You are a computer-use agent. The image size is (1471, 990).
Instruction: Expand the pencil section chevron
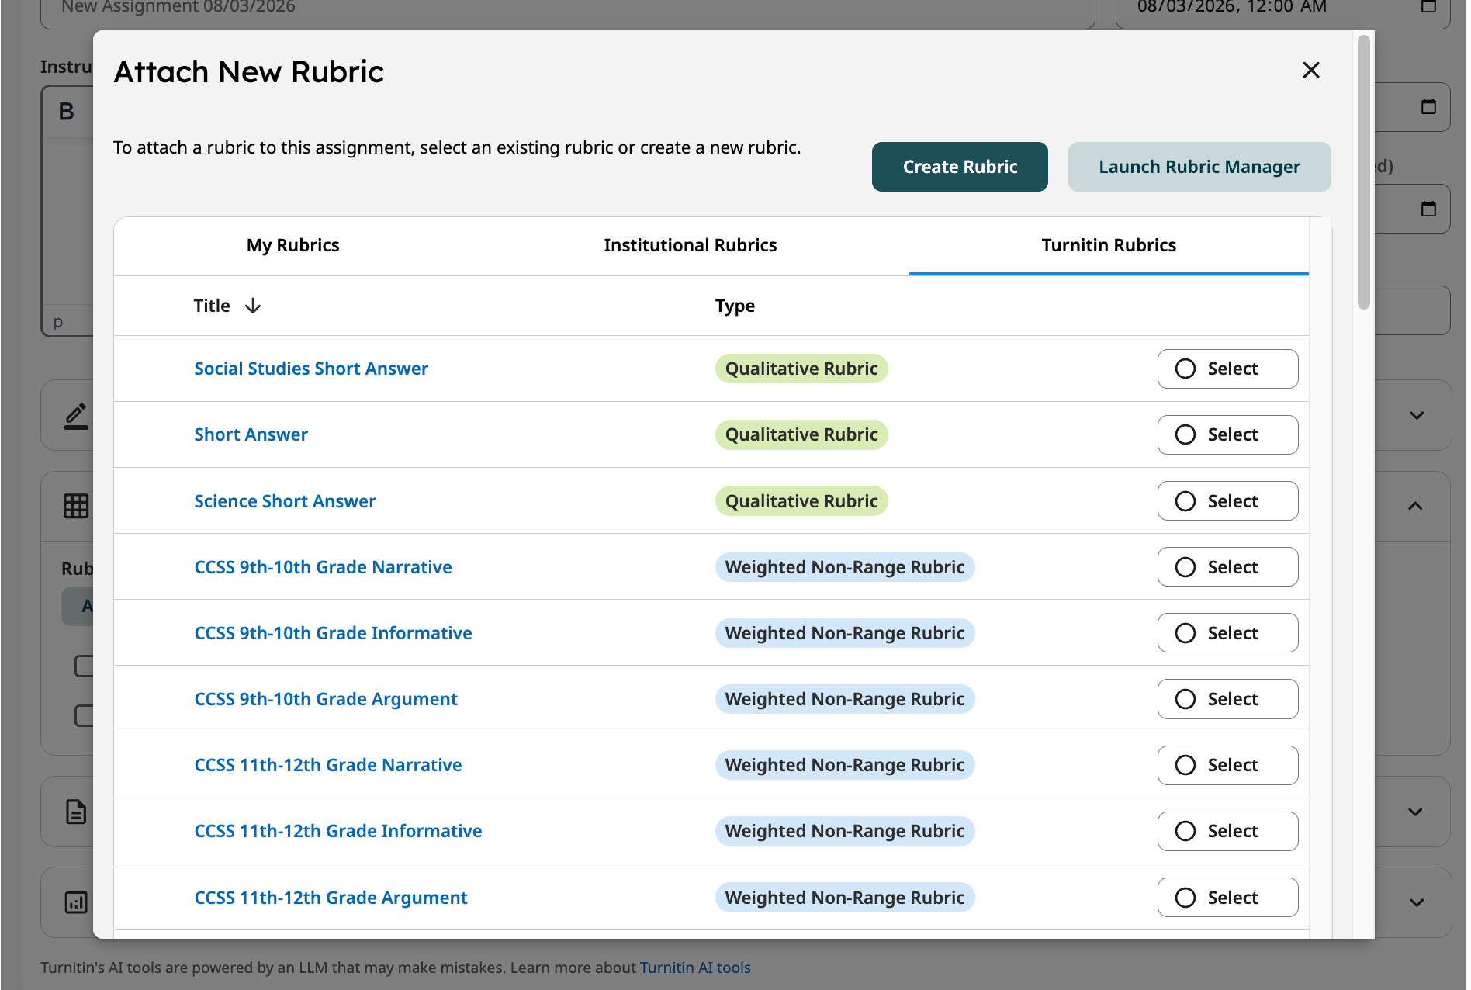coord(1417,416)
